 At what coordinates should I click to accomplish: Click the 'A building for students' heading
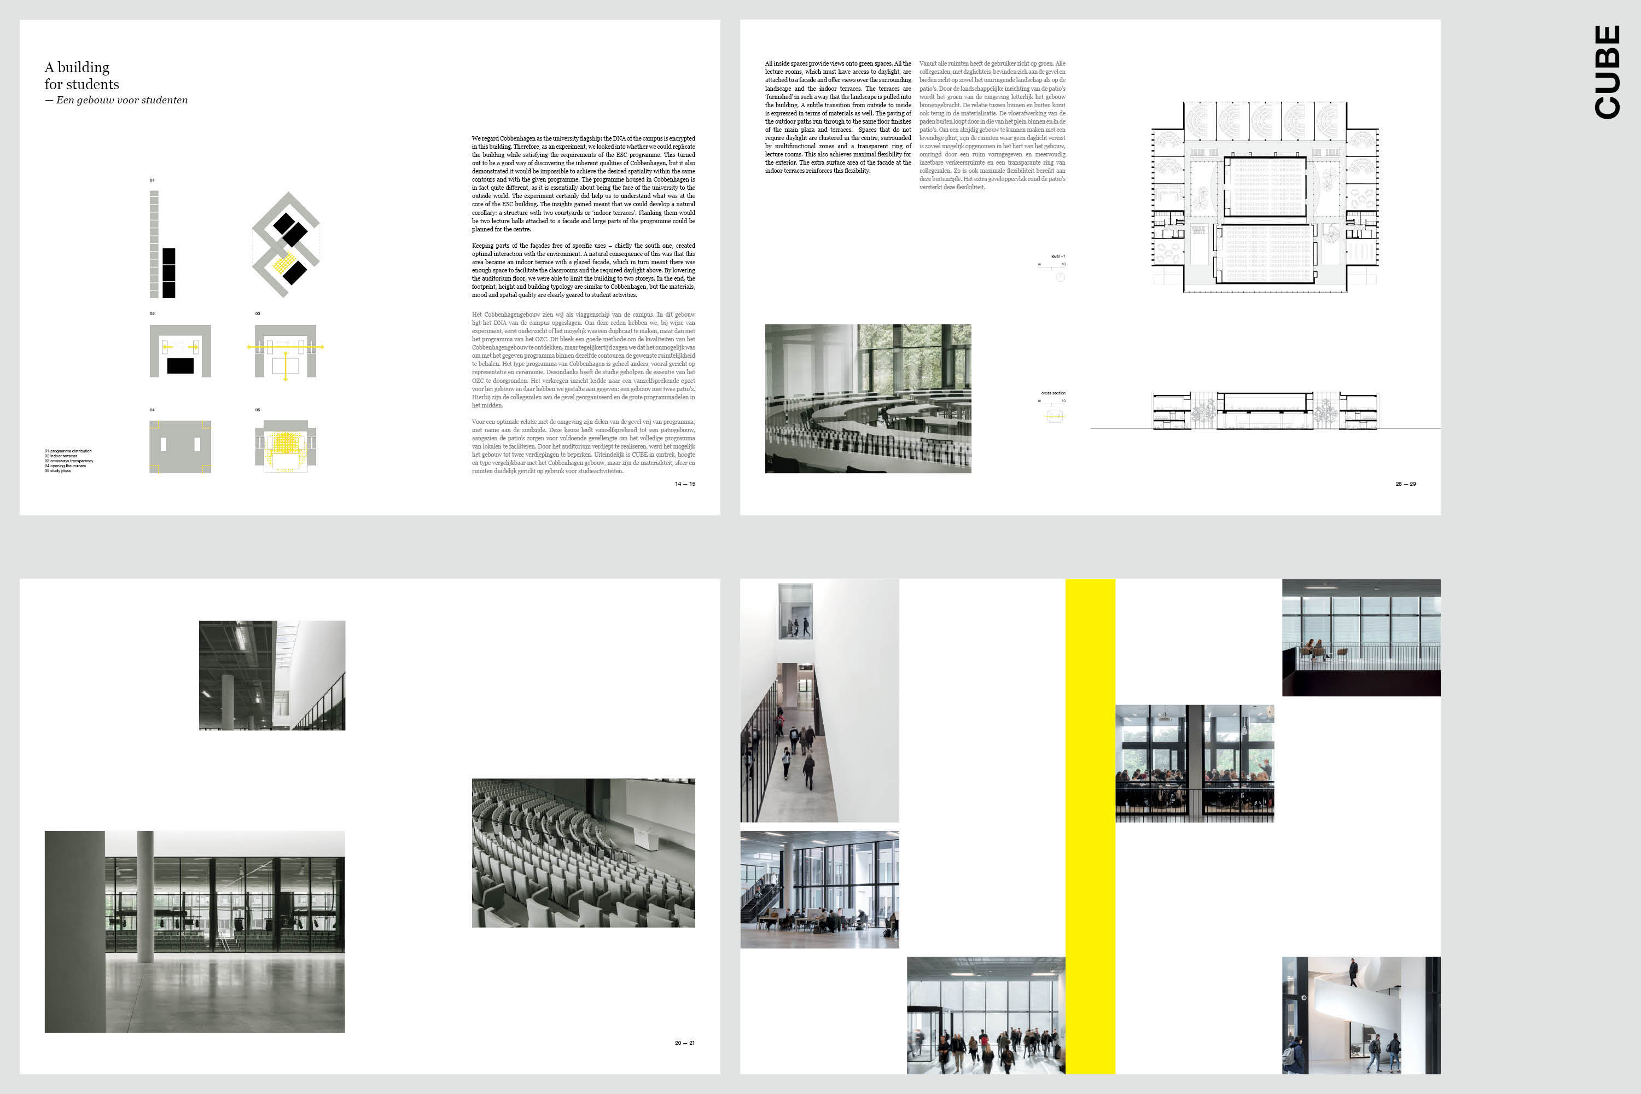tap(82, 75)
